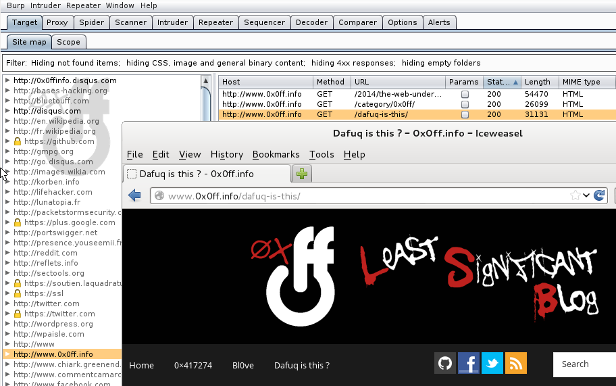Open the Burp menu

pos(16,5)
